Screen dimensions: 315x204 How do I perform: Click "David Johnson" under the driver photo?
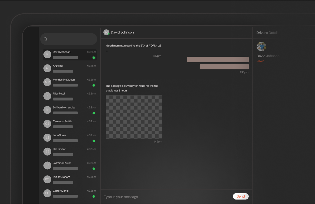(x=268, y=56)
